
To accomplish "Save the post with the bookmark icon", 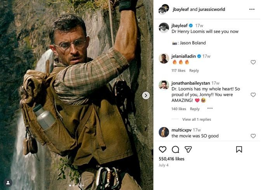I will pos(239,149).
